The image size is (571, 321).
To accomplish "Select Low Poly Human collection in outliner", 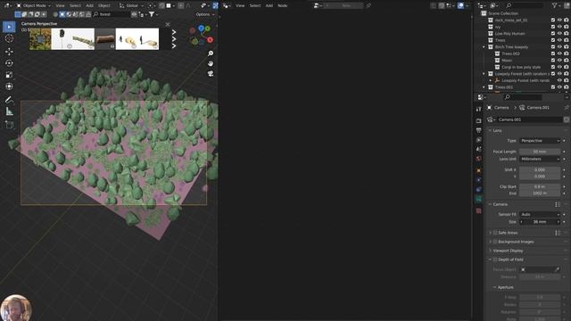I will pyautogui.click(x=509, y=34).
